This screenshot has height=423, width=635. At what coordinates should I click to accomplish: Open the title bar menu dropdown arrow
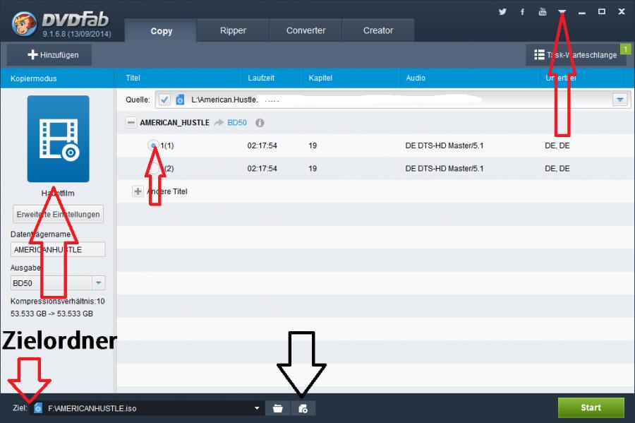(562, 12)
